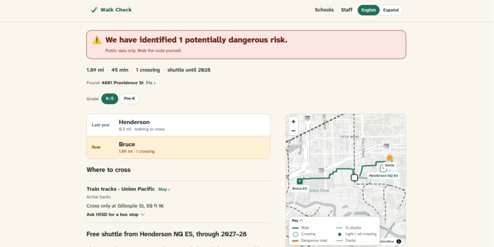Click Fix link next to address
The width and height of the screenshot is (494, 247).
[x=151, y=83]
